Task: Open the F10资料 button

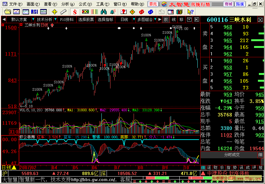Action: 67,20
